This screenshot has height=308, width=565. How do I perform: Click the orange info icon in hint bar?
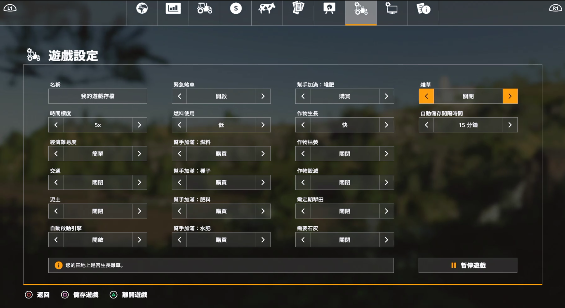pos(58,265)
